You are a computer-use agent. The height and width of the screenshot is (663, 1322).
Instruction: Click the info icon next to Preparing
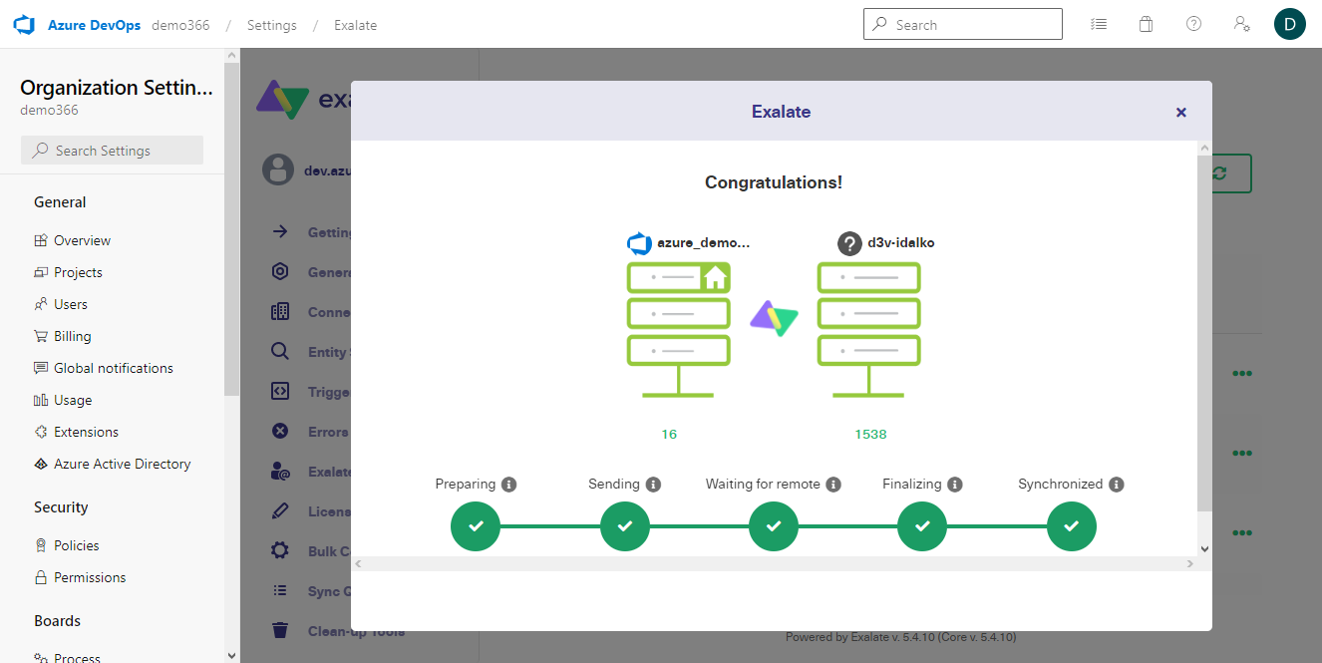[508, 485]
